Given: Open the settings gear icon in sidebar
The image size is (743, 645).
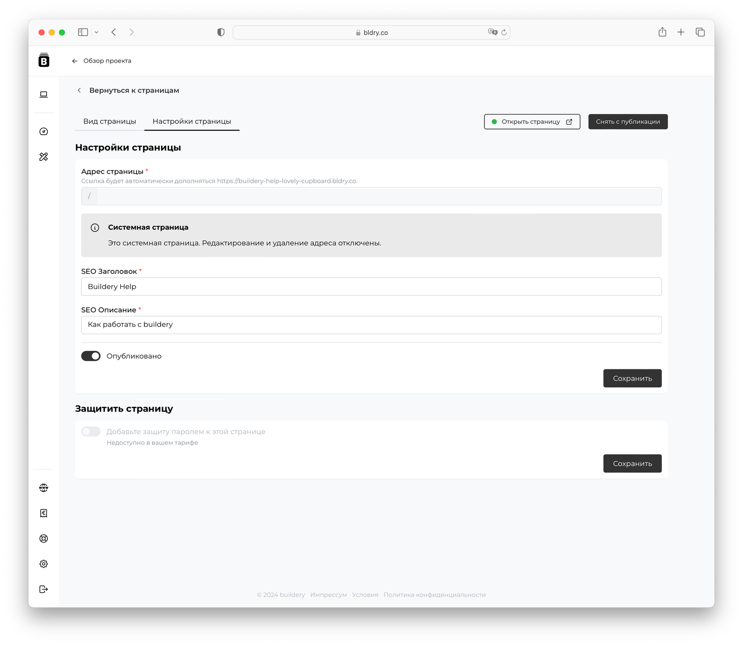Looking at the screenshot, I should 44,564.
